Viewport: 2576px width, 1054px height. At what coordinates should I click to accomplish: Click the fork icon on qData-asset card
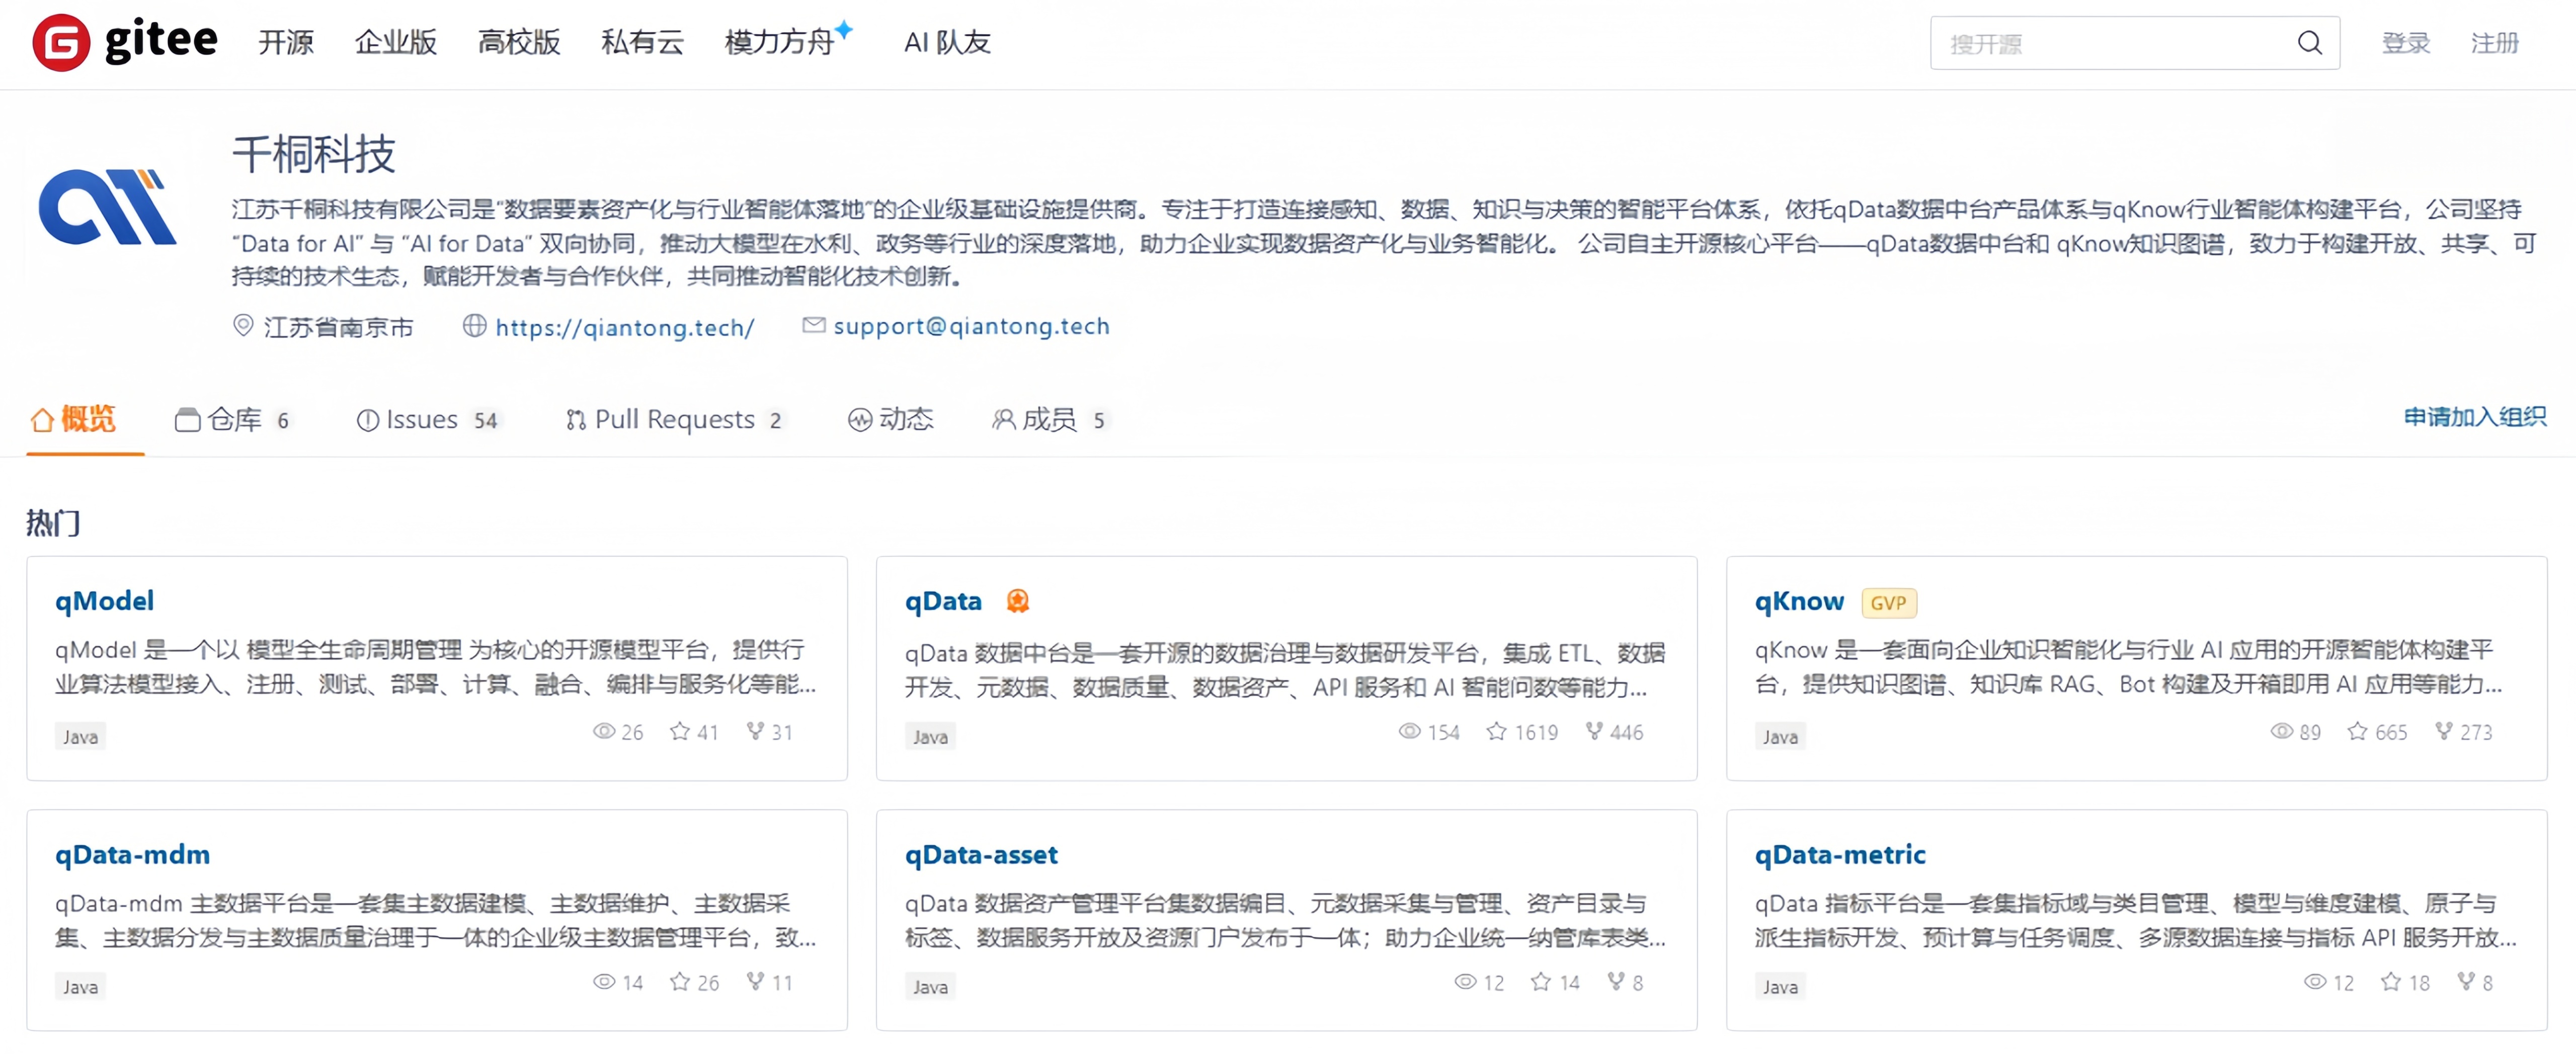tap(1616, 981)
